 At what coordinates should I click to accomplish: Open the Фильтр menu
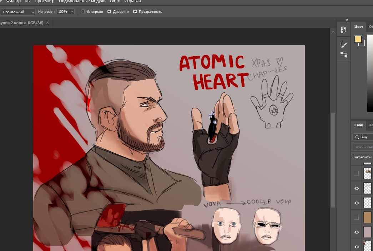click(x=14, y=1)
